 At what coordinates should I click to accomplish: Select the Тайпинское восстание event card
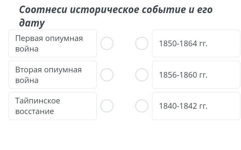(53, 106)
